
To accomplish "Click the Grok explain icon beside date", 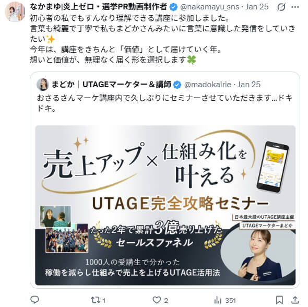I will coord(281,7).
